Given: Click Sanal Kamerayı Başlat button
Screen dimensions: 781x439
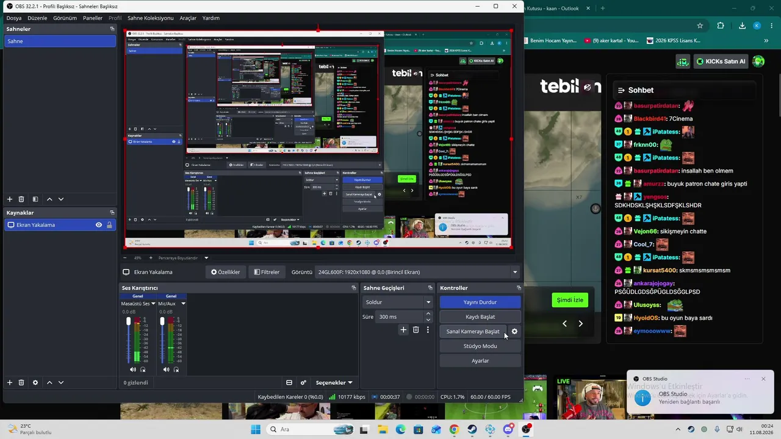Looking at the screenshot, I should (473, 332).
